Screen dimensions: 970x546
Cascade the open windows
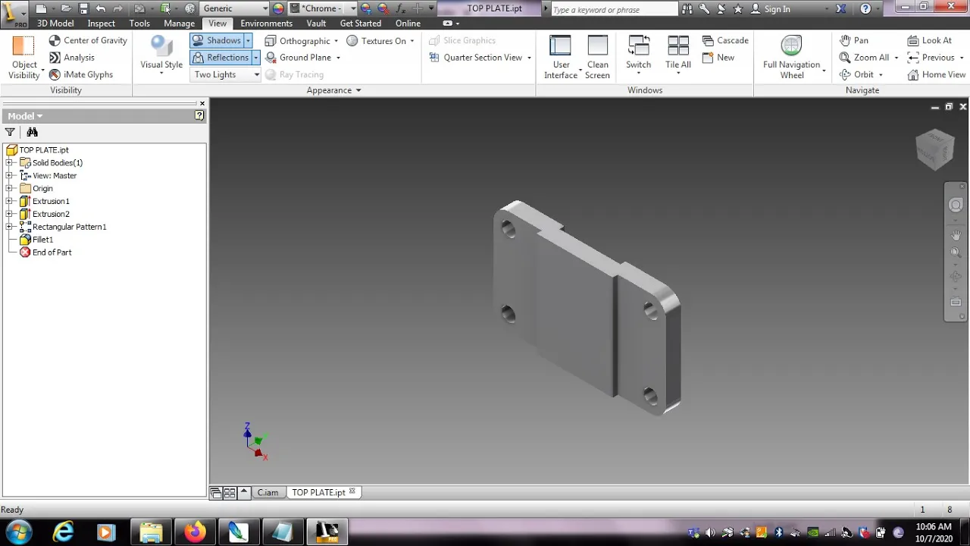tap(725, 40)
